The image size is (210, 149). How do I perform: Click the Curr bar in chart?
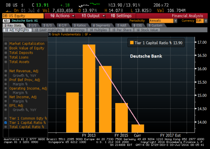coord(138,129)
